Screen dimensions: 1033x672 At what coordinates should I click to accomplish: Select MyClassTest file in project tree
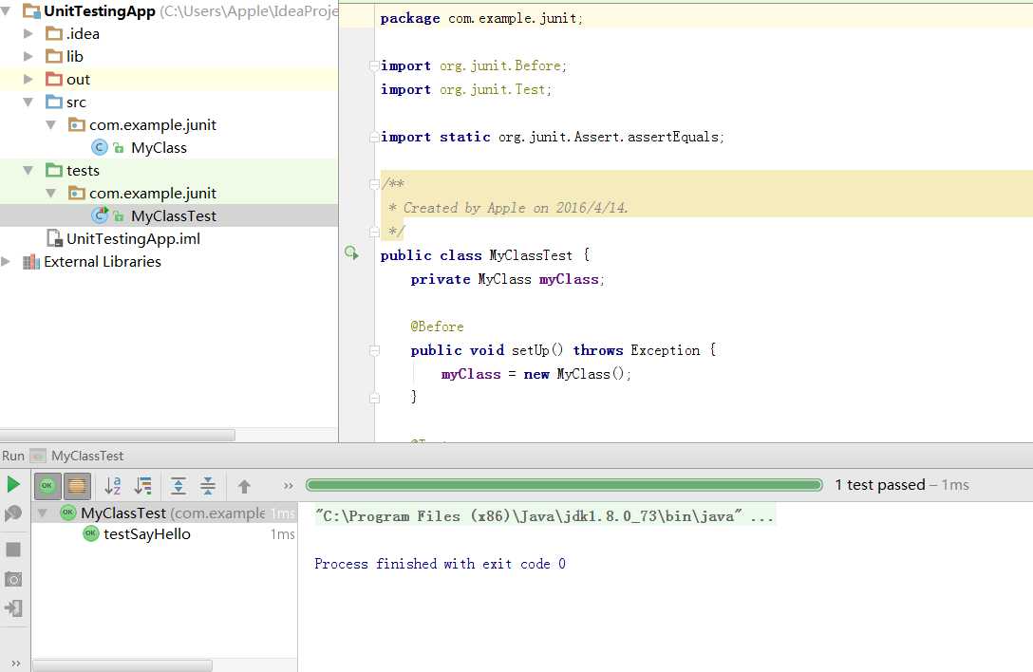point(169,216)
